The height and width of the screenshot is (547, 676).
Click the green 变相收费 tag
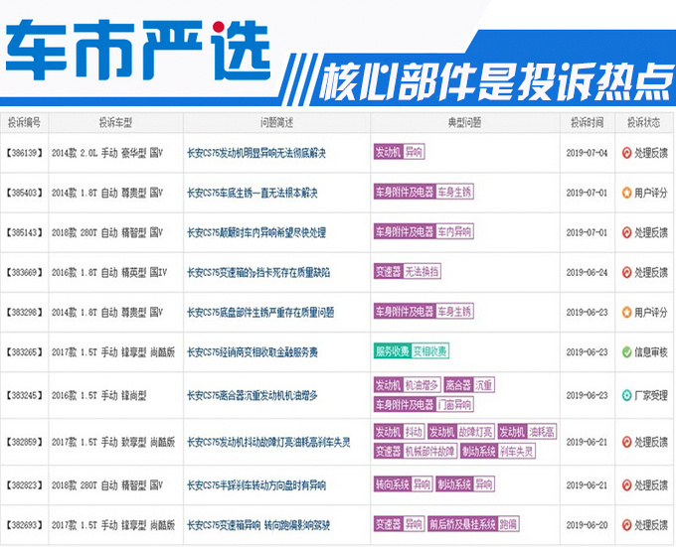pos(430,351)
